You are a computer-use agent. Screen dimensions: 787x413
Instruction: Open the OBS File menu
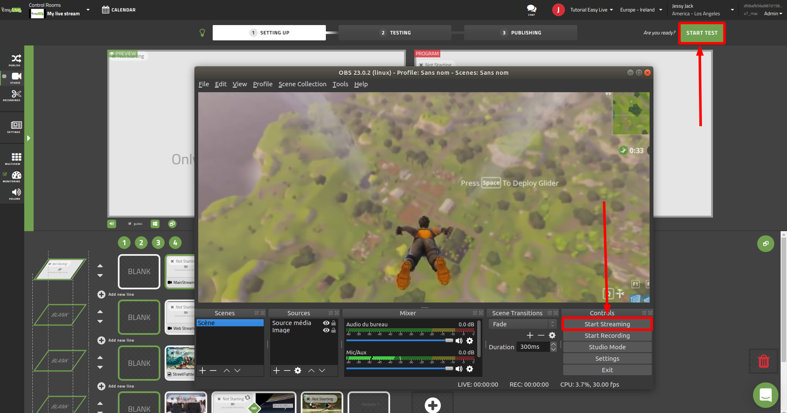point(204,84)
